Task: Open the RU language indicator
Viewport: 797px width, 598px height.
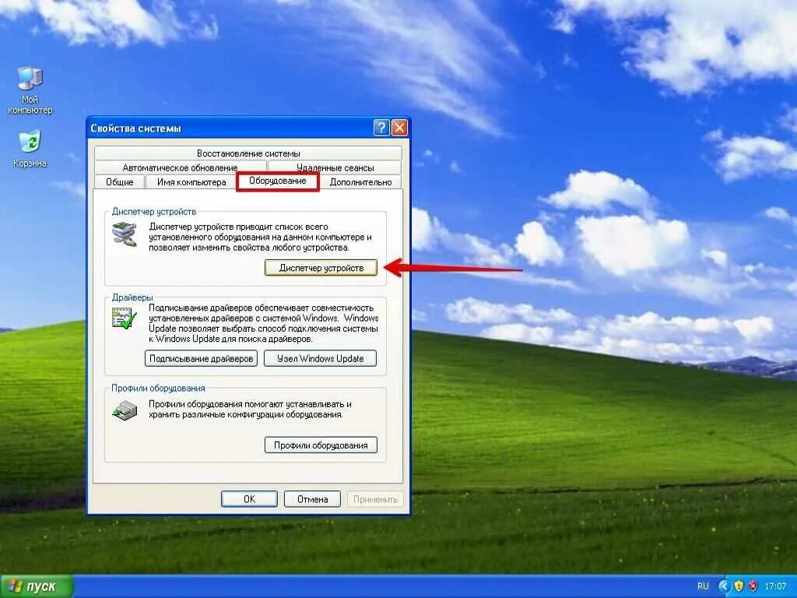Action: point(703,586)
